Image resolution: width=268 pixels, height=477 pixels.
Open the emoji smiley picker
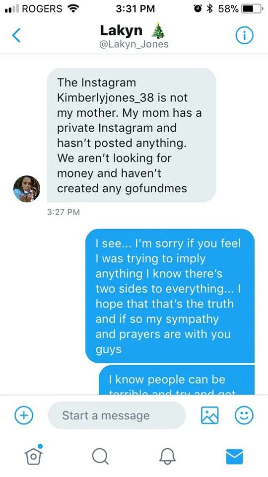coord(244,415)
